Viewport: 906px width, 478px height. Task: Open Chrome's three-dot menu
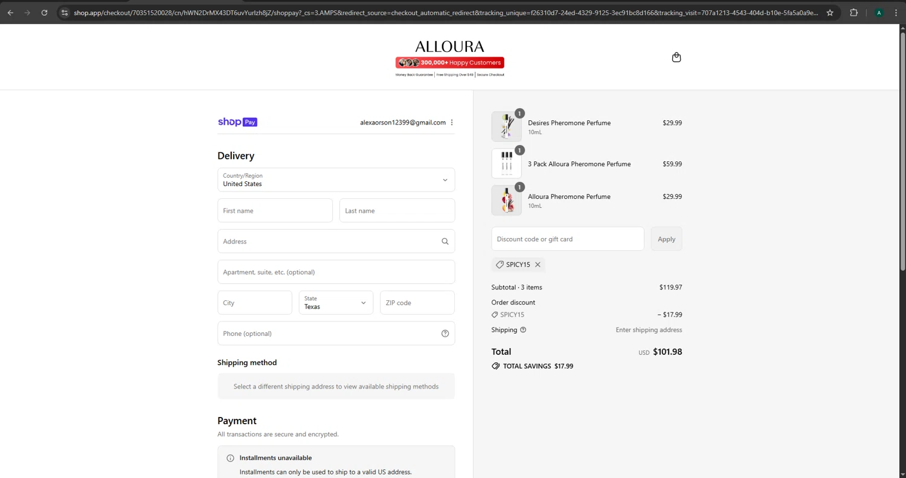click(x=896, y=12)
